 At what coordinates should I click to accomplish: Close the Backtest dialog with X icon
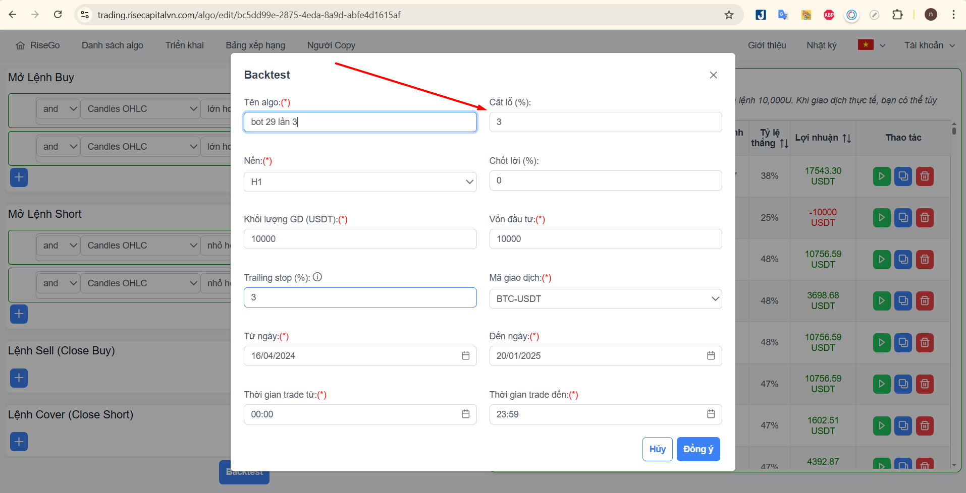click(x=713, y=75)
